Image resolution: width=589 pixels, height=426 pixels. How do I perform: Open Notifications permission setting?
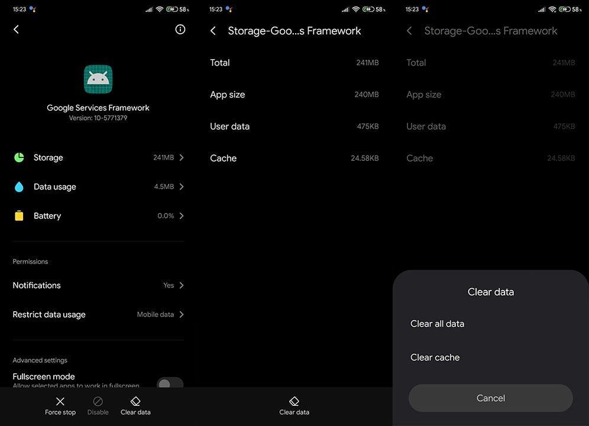[x=98, y=285]
